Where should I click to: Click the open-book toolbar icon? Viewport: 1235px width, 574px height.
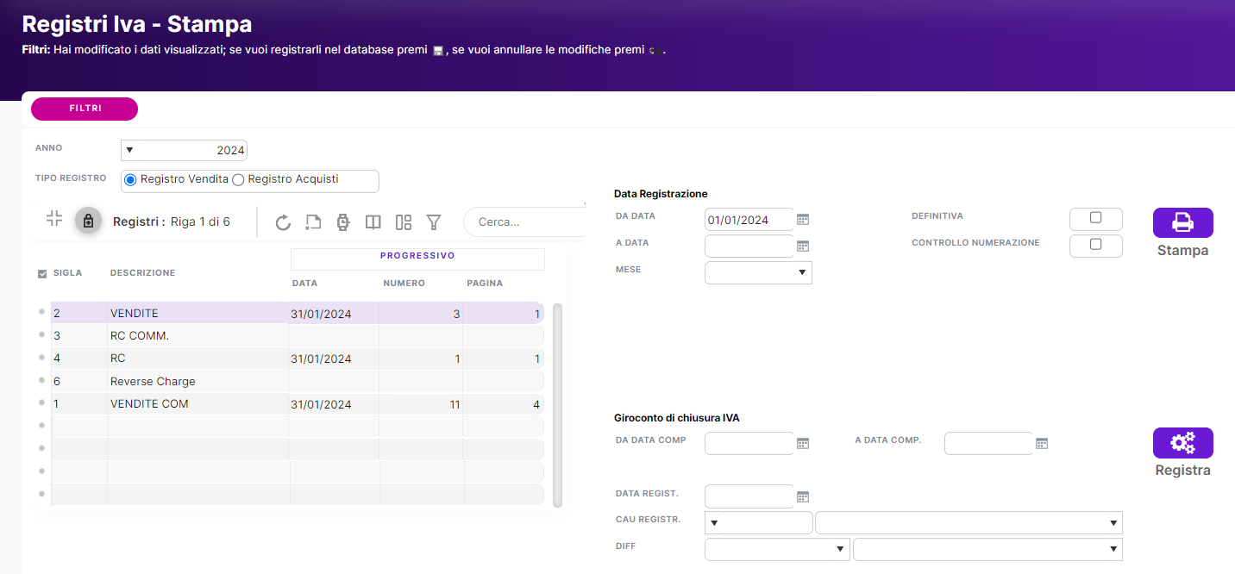(373, 222)
